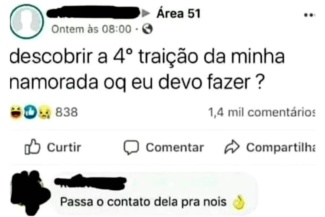Open the post author's profile picture
Screen dimensions: 325x217
(27, 22)
